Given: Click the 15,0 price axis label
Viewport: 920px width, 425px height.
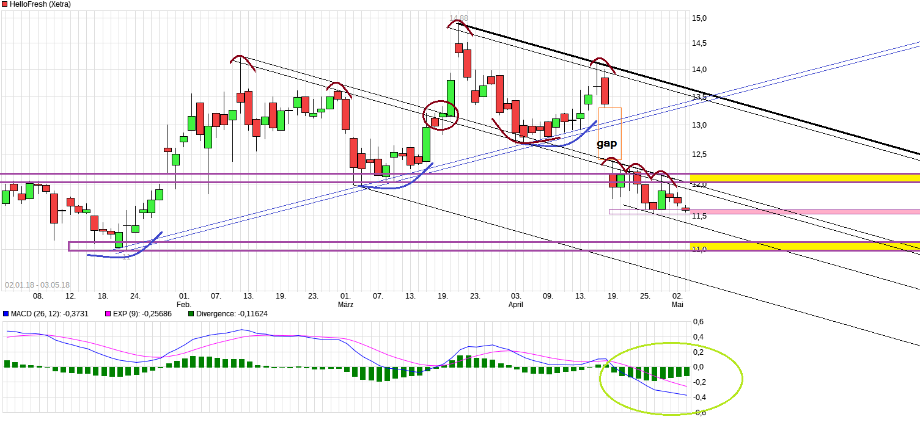Looking at the screenshot, I should pyautogui.click(x=699, y=18).
